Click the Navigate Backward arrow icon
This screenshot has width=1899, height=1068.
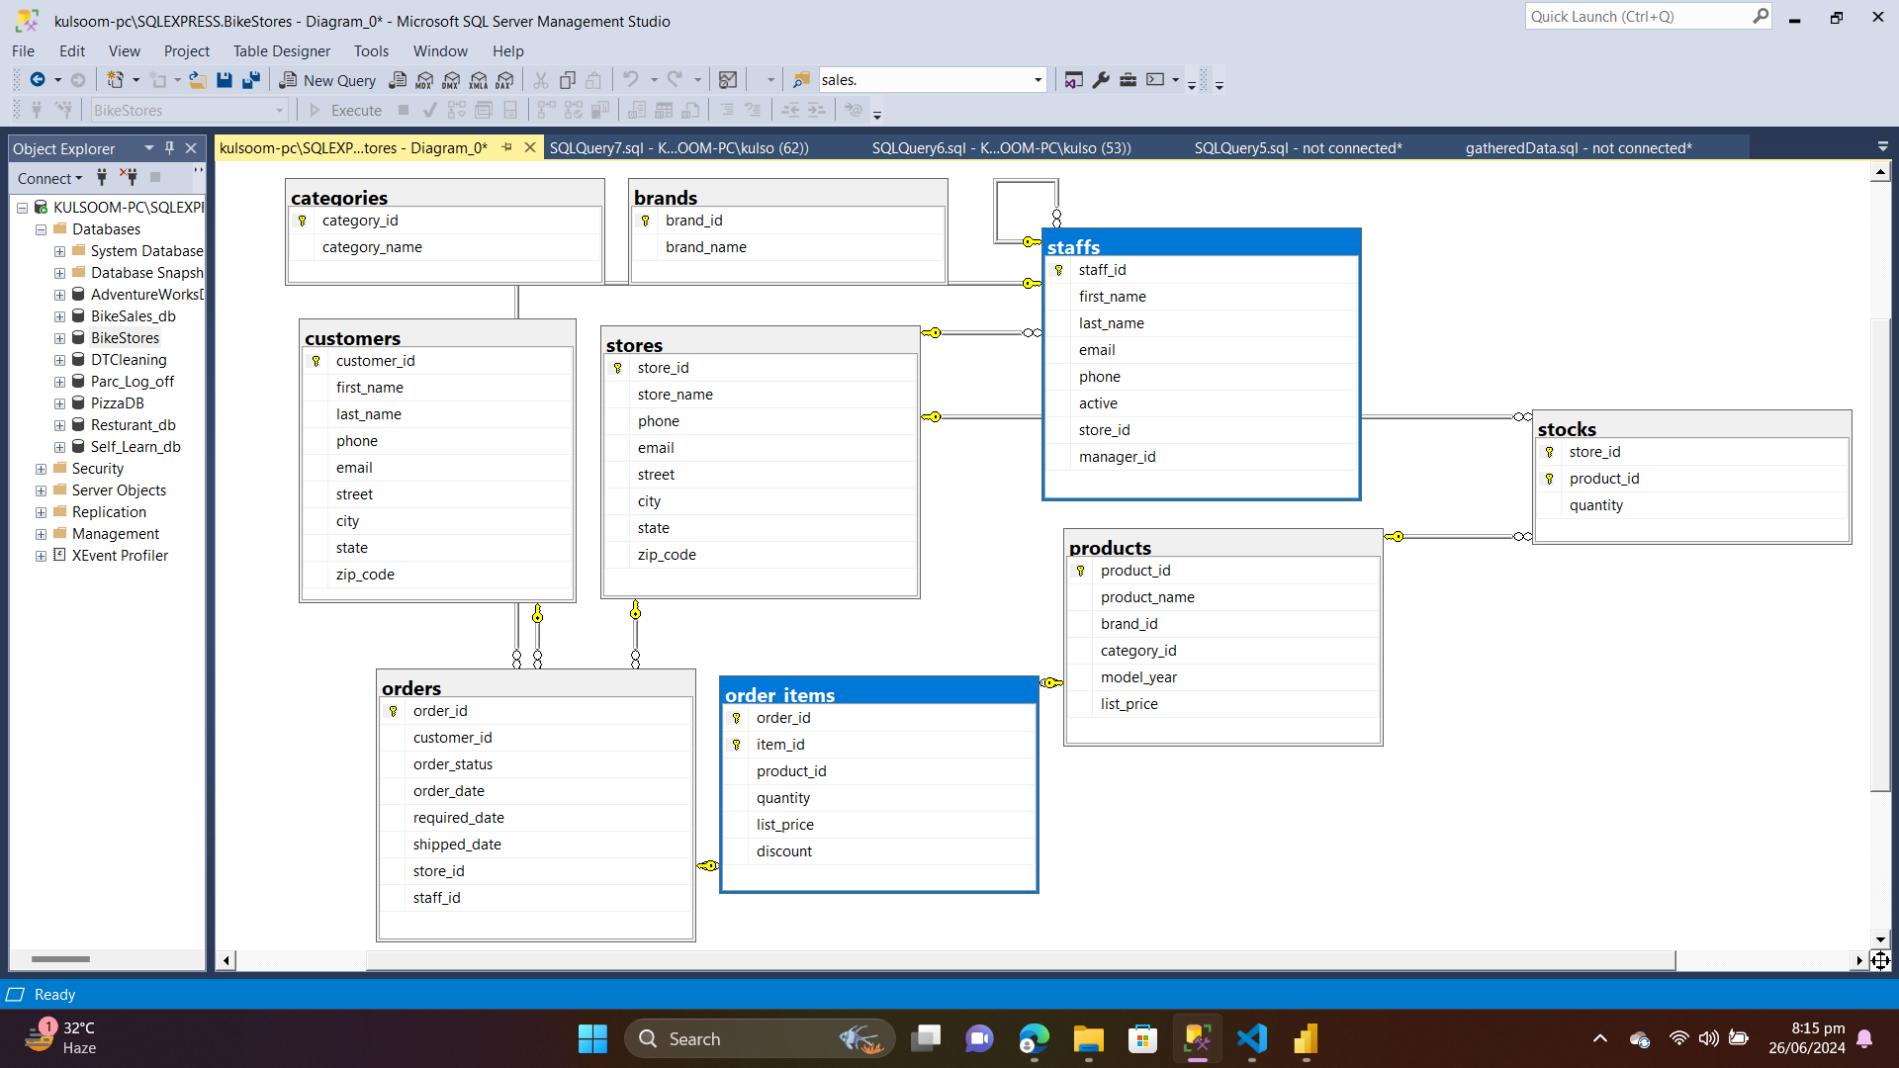(38, 80)
